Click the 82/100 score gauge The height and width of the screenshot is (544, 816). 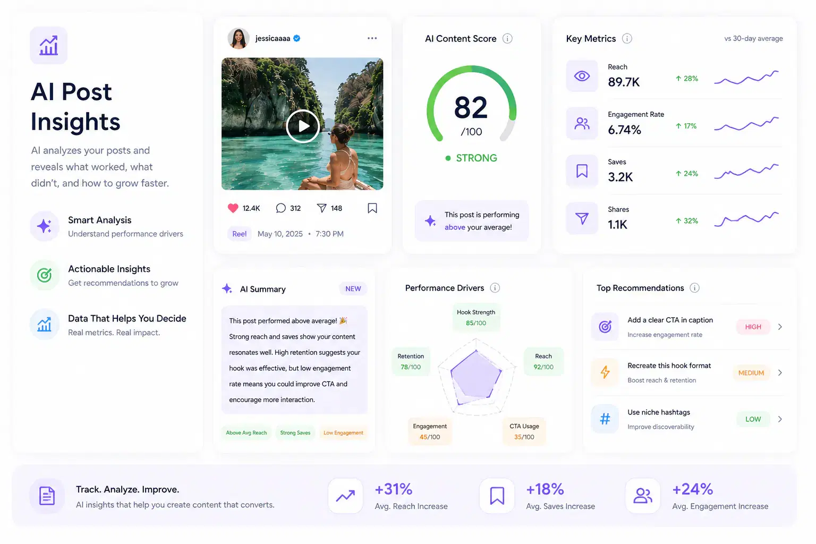472,104
